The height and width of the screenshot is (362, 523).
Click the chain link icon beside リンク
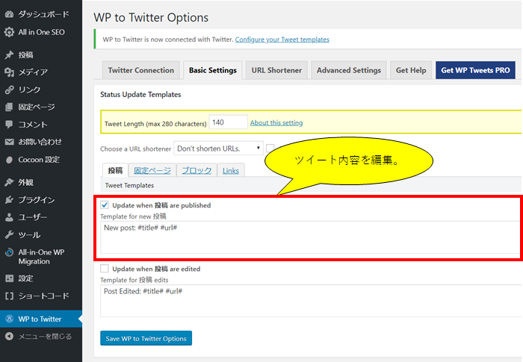click(9, 90)
